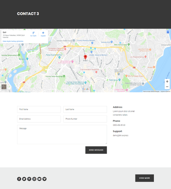This screenshot has width=171, height=189.
Task: Click Perpa Ticaret Merkezi marker
Action: pyautogui.click(x=60, y=57)
